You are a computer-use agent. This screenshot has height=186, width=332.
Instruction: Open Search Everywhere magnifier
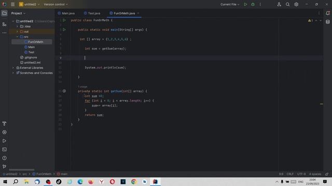point(287,4)
